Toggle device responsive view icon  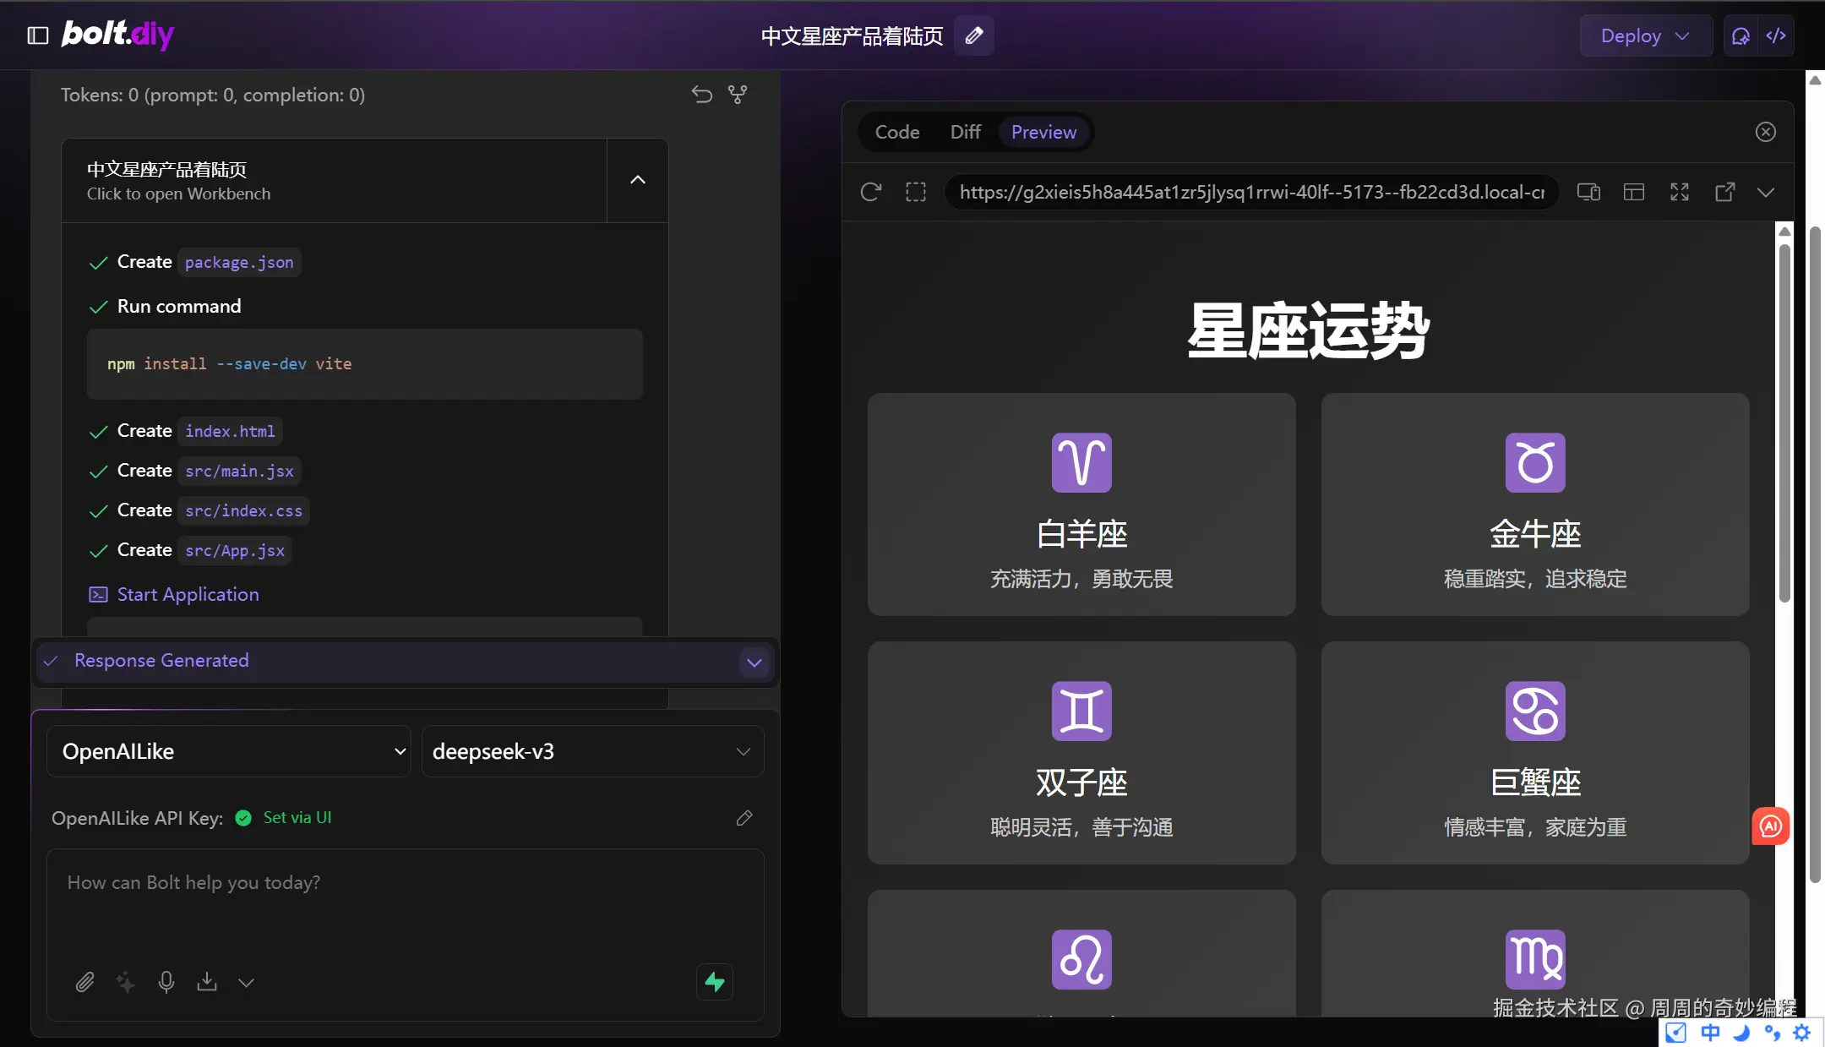point(1588,192)
